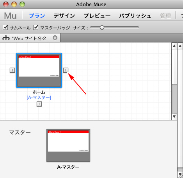The image size is (183, 178).
Task: Toggle the マスターバッジ checkbox
Action: tap(36, 27)
